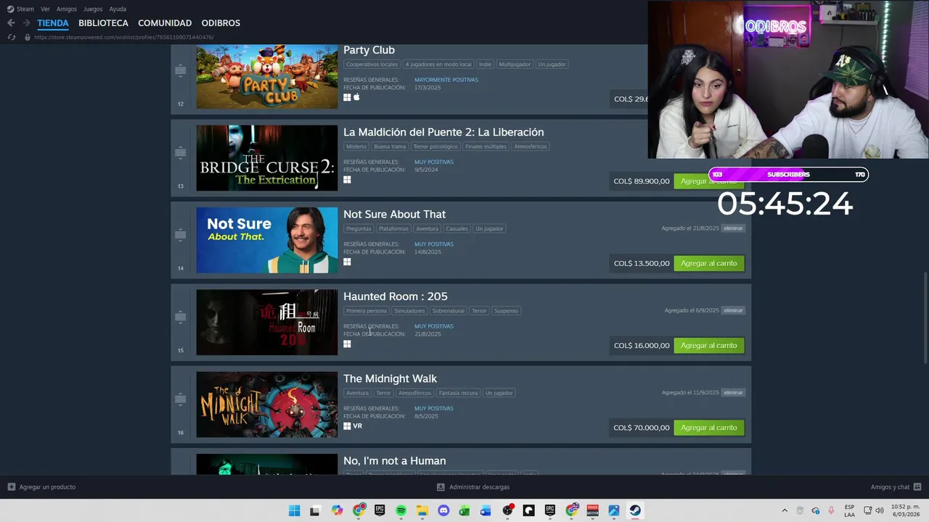Screen dimensions: 929x522
Task: Go forward with the right arrow button
Action: coord(26,22)
